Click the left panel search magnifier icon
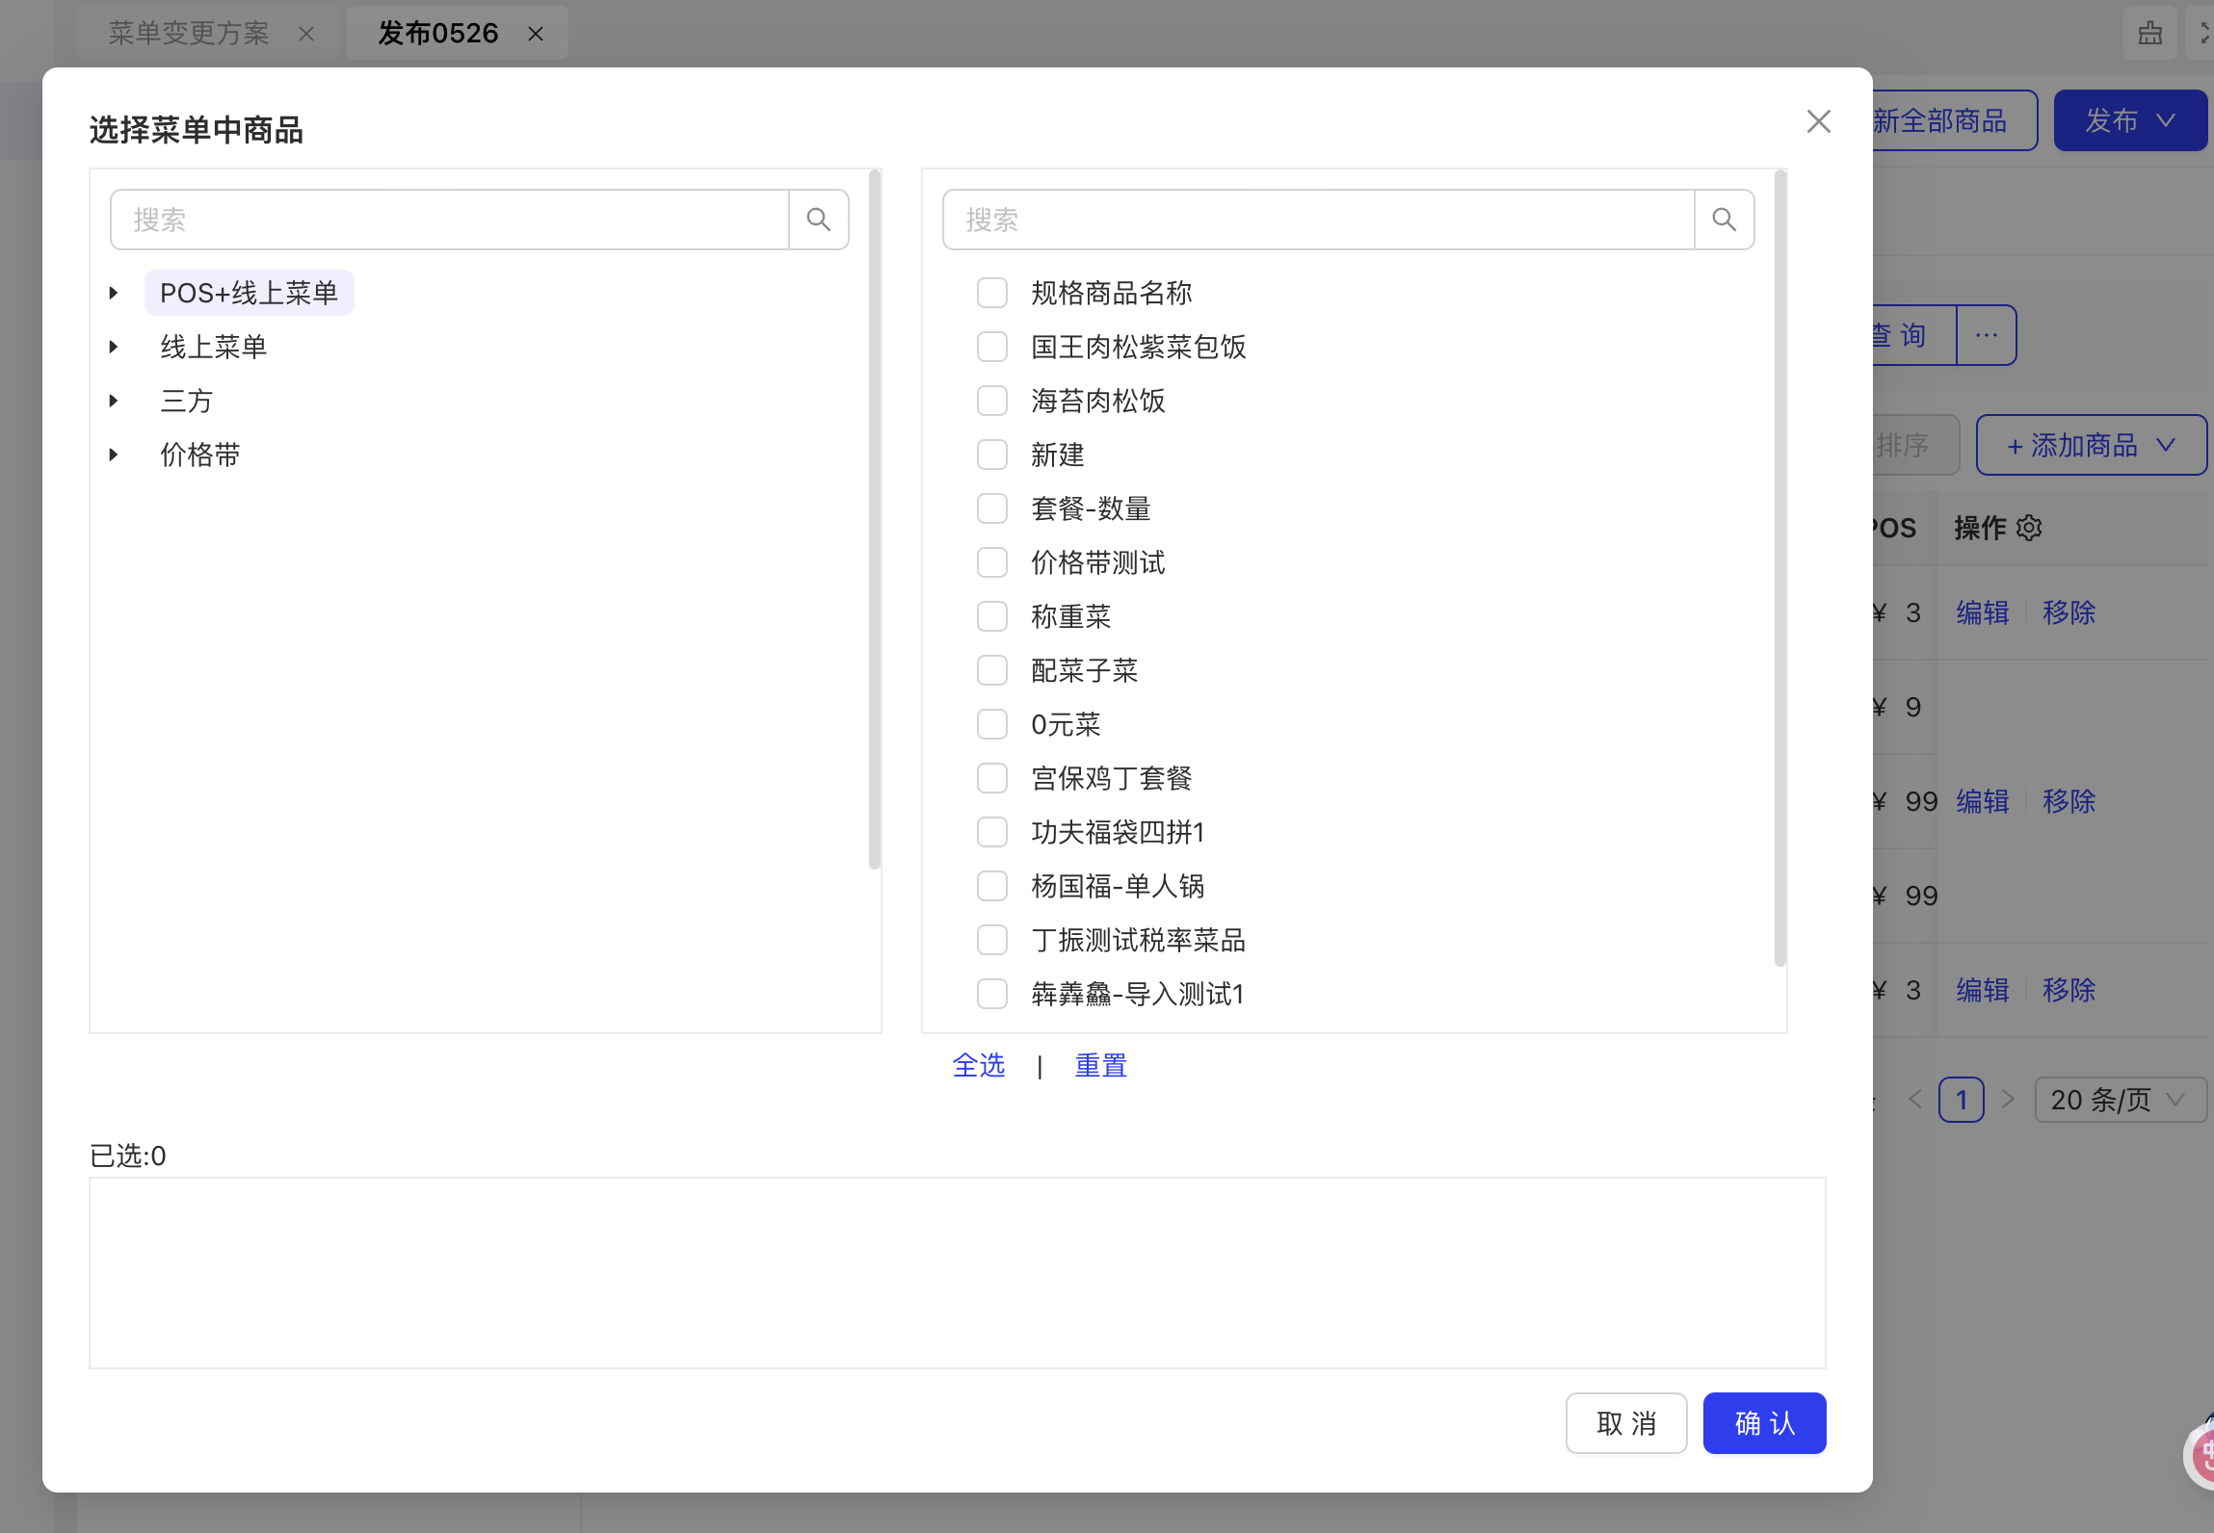The height and width of the screenshot is (1533, 2214). tap(818, 220)
